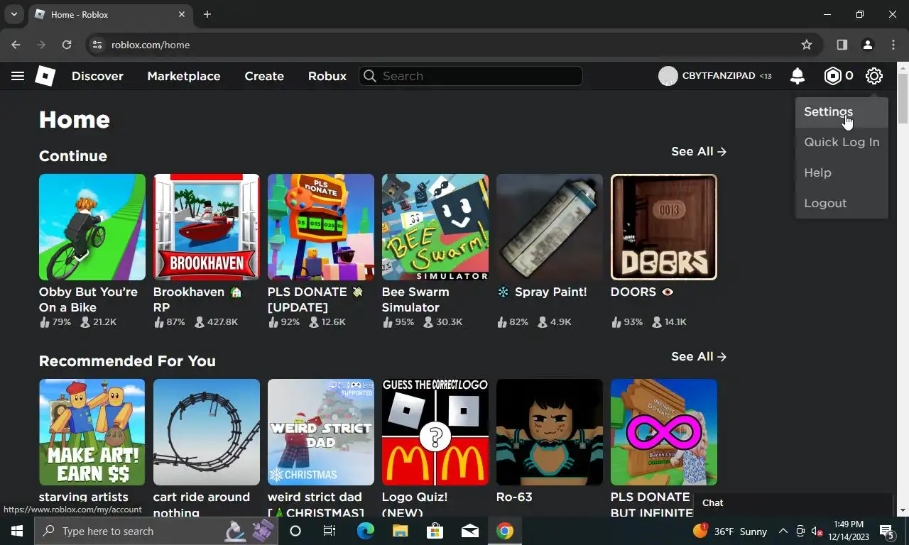Image resolution: width=909 pixels, height=545 pixels.
Task: Go to the Discover page
Action: coord(97,76)
